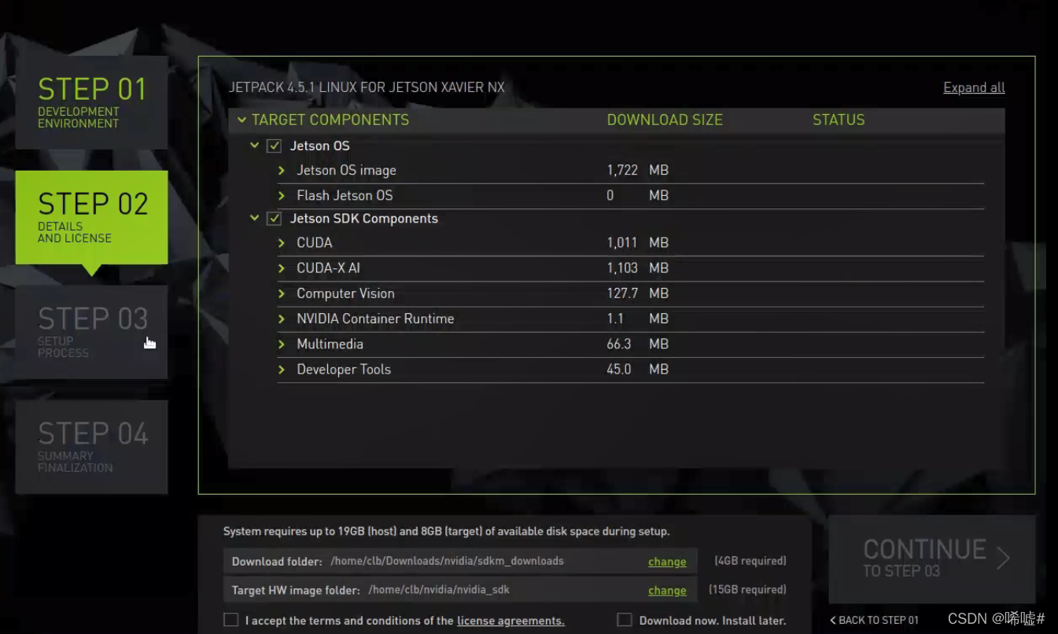Collapse the Jetson OS group

pyautogui.click(x=254, y=146)
